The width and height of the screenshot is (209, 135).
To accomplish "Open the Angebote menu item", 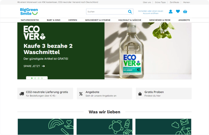I will (184, 20).
